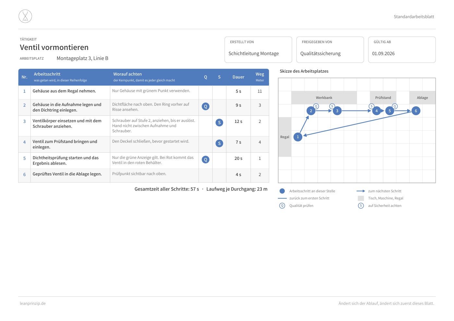Click the Ablage area in the sketch

click(x=422, y=98)
